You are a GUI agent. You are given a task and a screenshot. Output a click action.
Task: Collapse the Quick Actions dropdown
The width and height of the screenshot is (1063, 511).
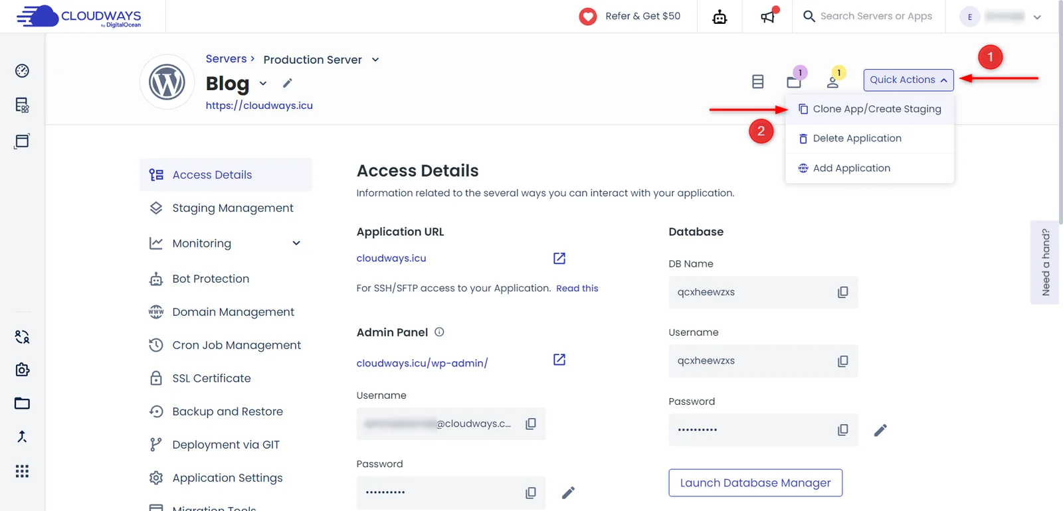click(x=908, y=80)
